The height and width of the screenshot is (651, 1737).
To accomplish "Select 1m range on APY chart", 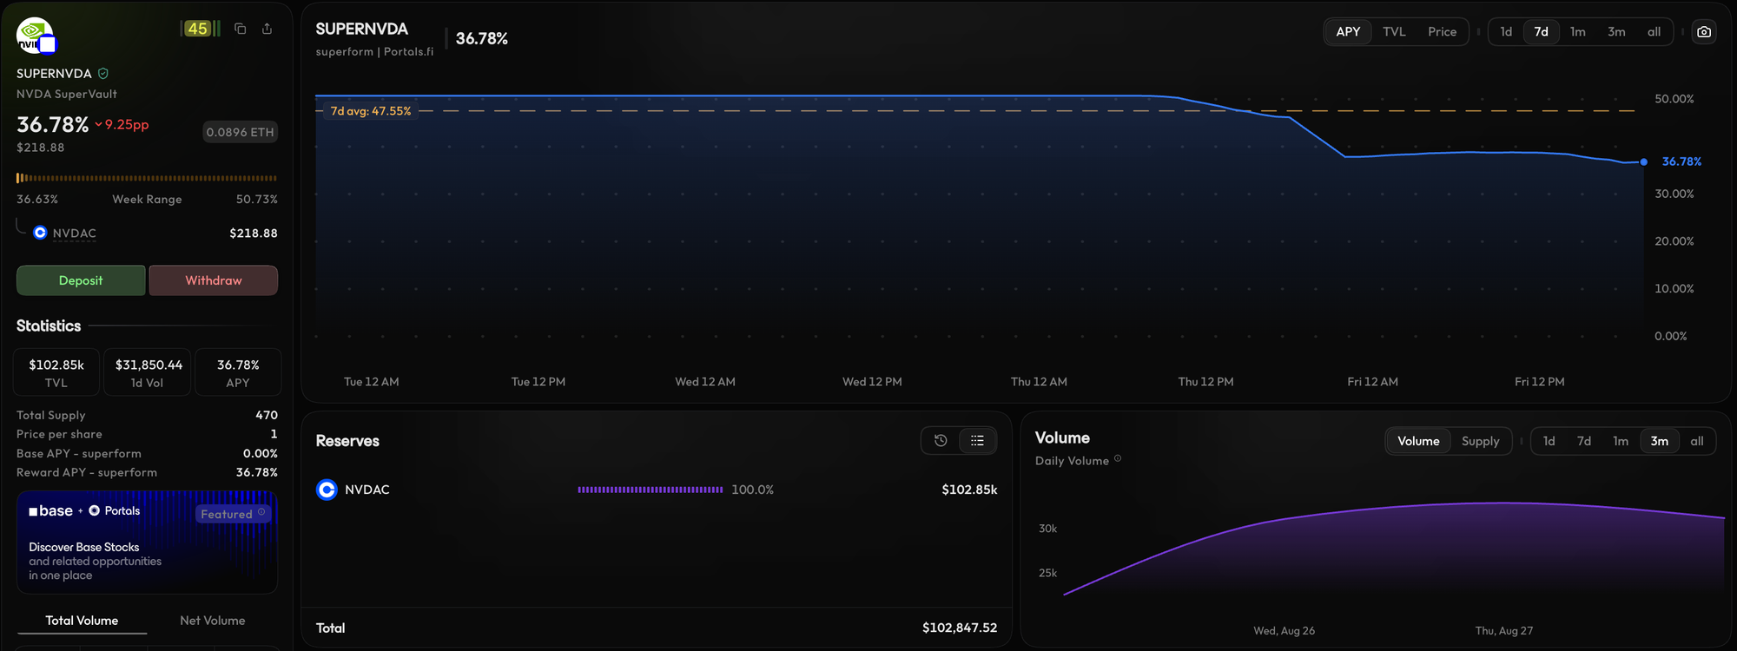I will pyautogui.click(x=1577, y=32).
